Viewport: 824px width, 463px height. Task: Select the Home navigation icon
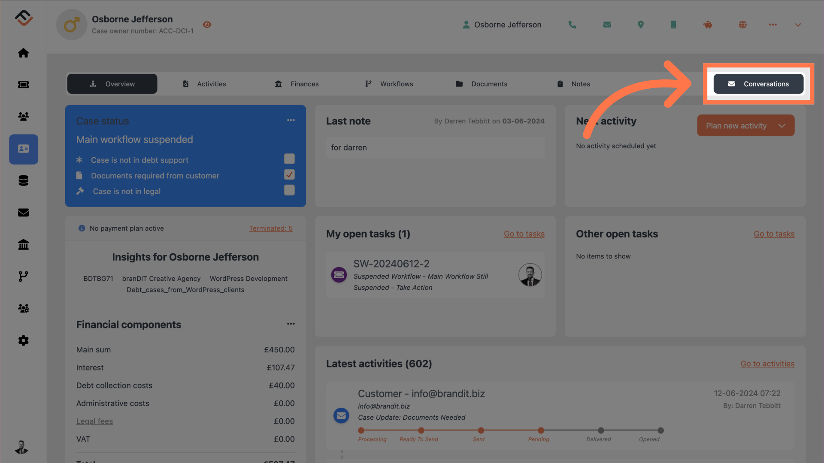23,53
